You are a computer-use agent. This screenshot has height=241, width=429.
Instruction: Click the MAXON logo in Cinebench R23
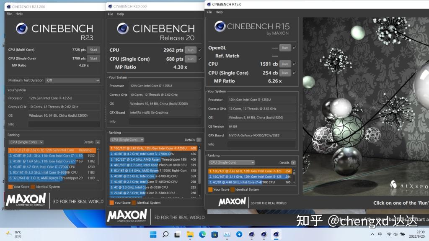pos(26,200)
